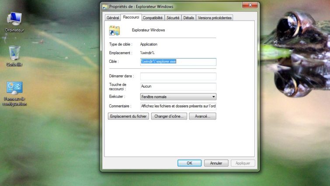Click the Avancé button

[202, 116]
